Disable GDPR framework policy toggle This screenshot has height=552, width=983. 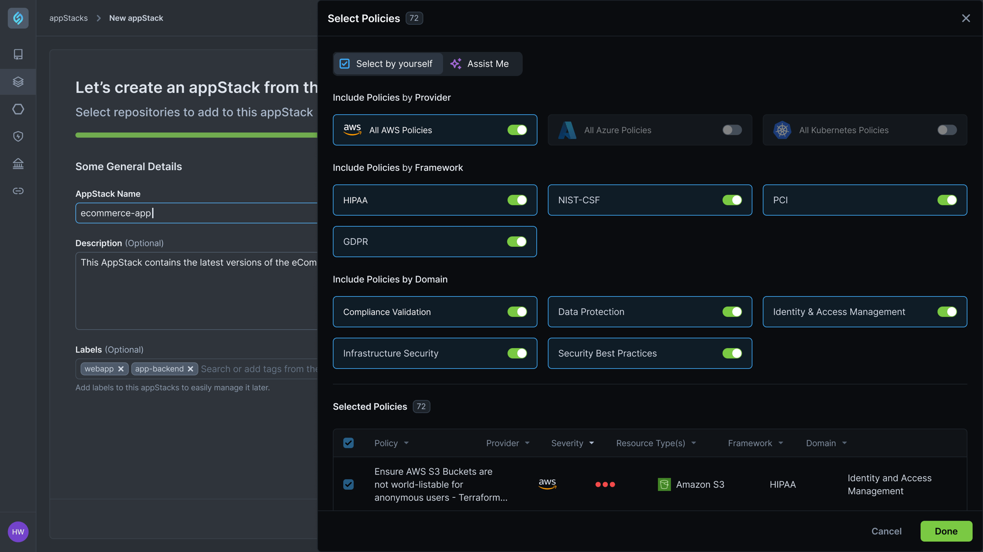point(517,242)
